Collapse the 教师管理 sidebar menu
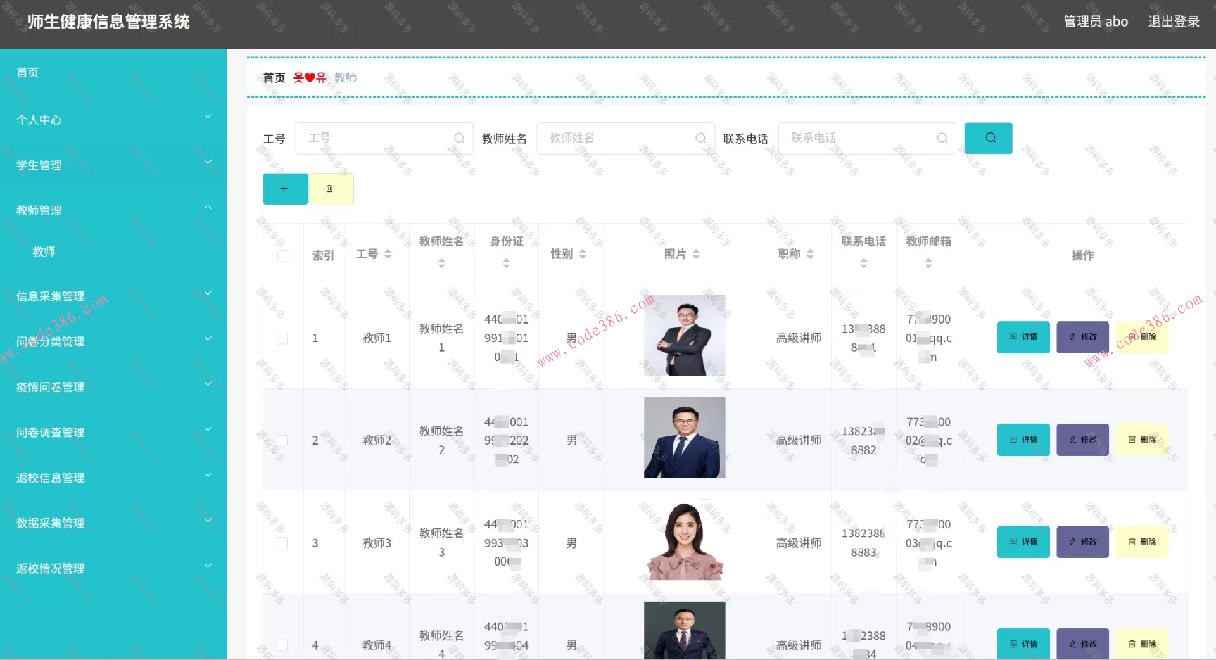The height and width of the screenshot is (660, 1216). click(113, 210)
